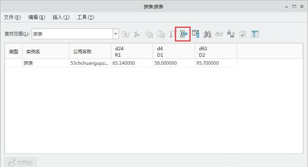
Task: Click the 查找范围 field showing 族表
Action: 72,34
